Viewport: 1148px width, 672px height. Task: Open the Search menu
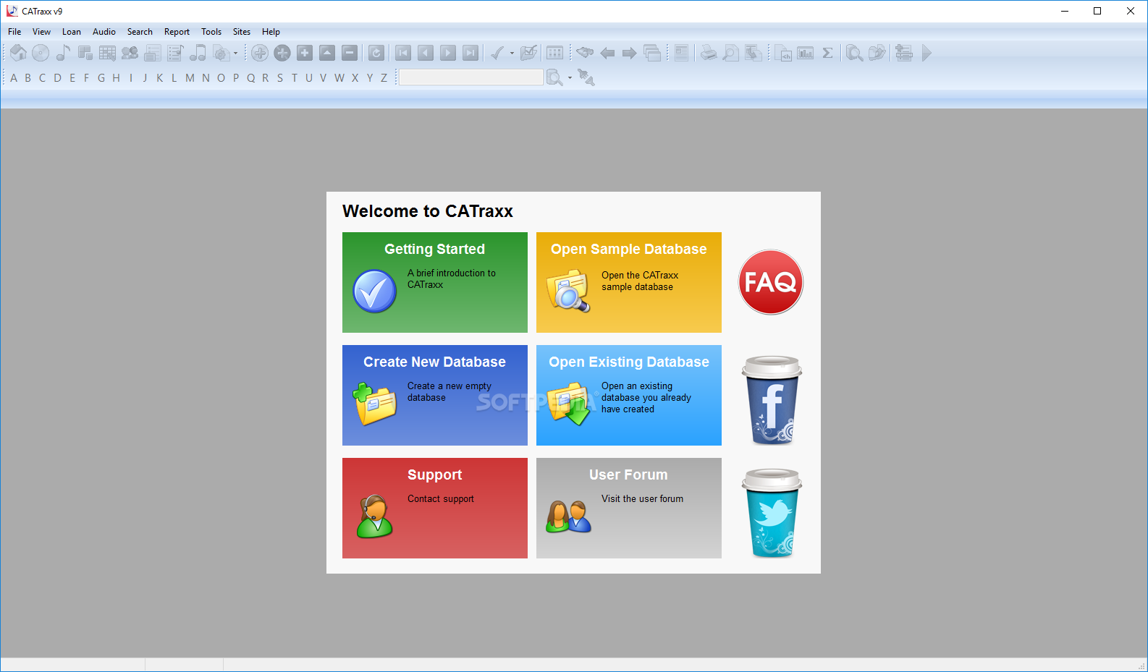[140, 32]
